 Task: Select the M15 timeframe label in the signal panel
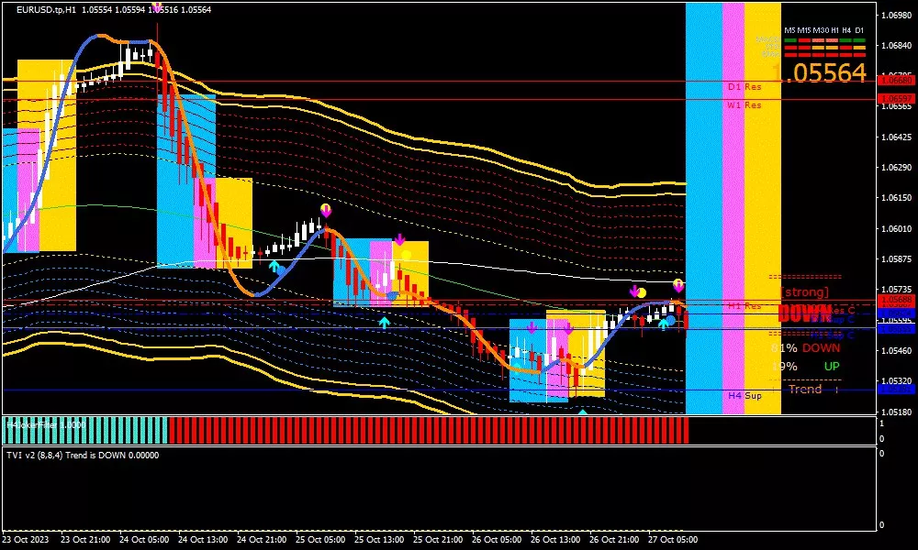(804, 30)
